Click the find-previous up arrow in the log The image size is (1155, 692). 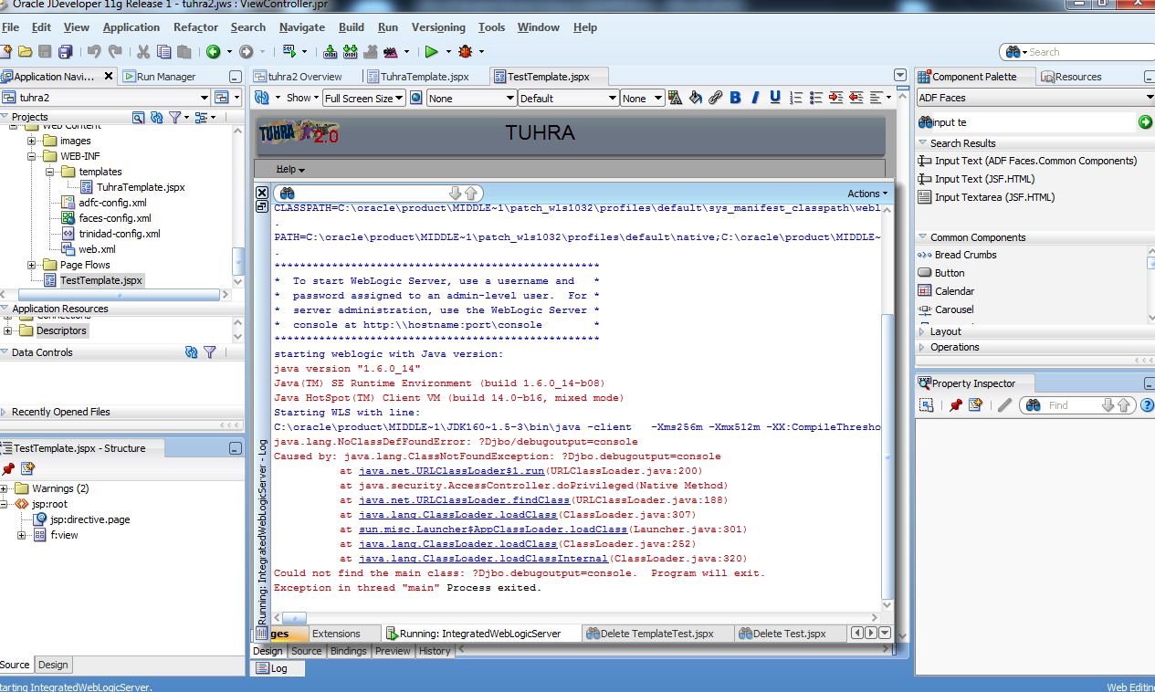pos(471,194)
